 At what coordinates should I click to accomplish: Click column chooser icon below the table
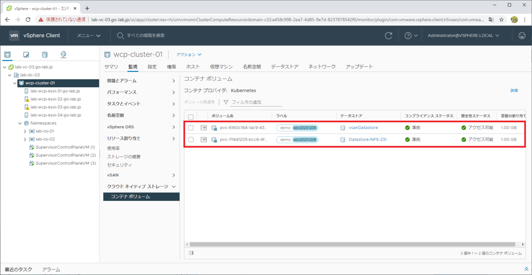(x=191, y=253)
